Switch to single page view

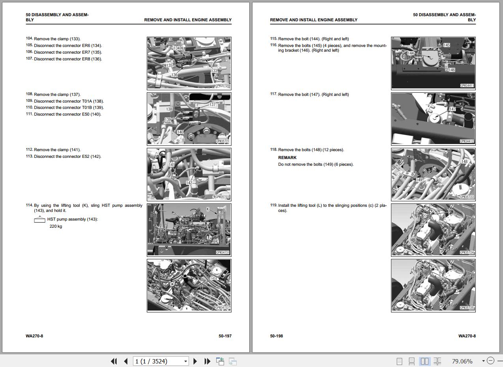click(399, 361)
